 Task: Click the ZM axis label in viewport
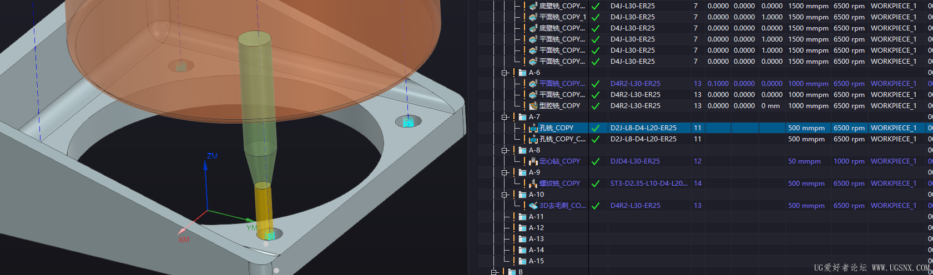click(212, 156)
